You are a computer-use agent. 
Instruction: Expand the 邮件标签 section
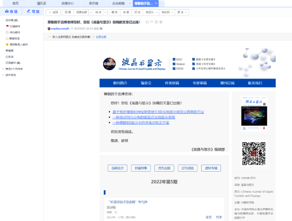4,74
